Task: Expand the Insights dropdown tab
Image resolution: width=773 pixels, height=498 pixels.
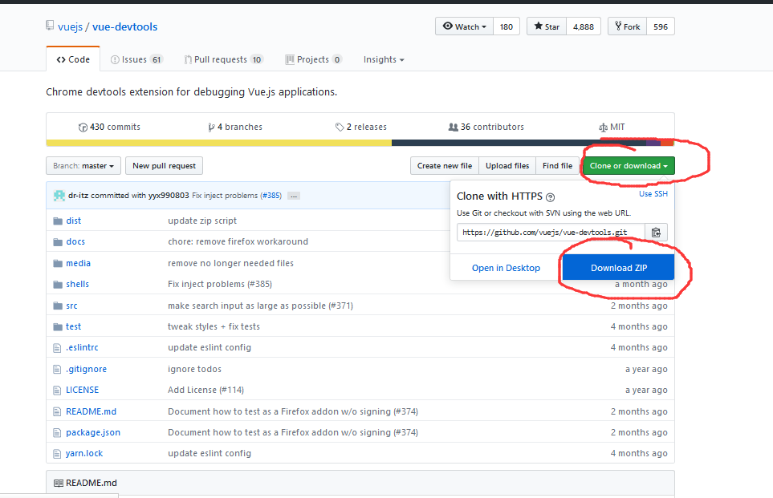Action: click(384, 59)
